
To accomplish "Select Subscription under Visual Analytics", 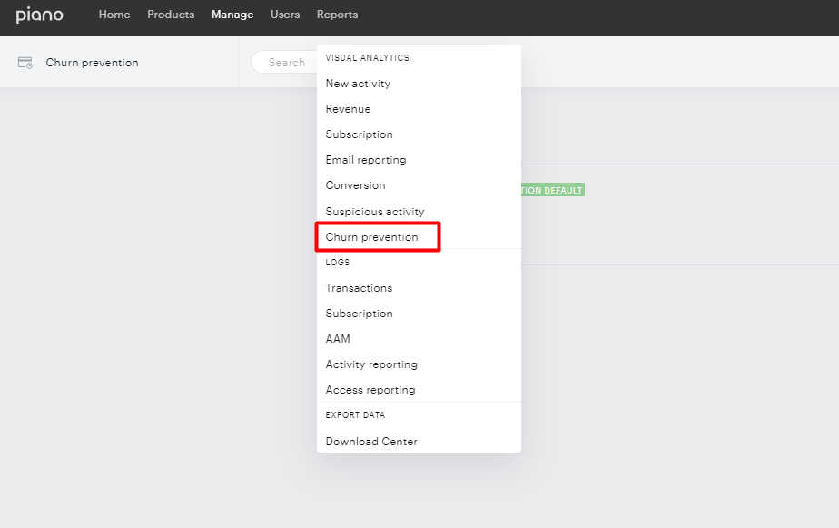I will (359, 134).
